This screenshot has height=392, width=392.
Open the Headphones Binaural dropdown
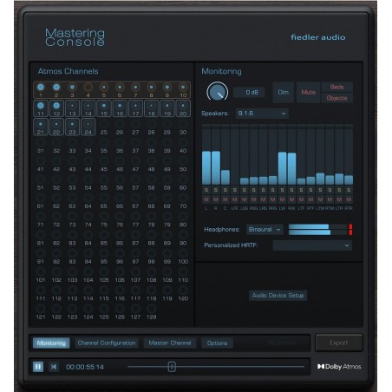click(x=265, y=230)
